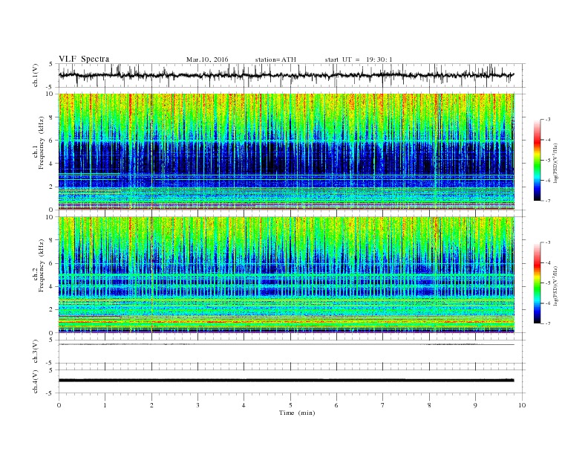This screenshot has height=455, width=588.
Task: Click the time axis tick label "8"
Action: (x=429, y=405)
